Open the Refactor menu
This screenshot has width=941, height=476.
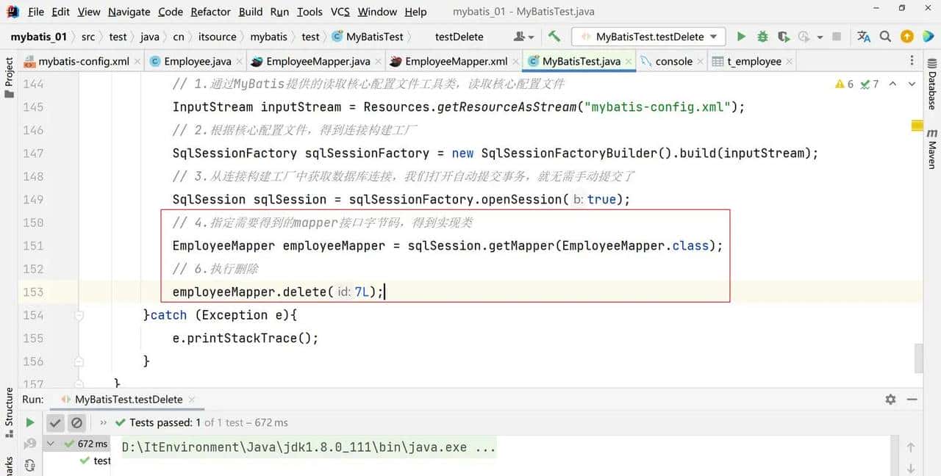click(x=210, y=12)
